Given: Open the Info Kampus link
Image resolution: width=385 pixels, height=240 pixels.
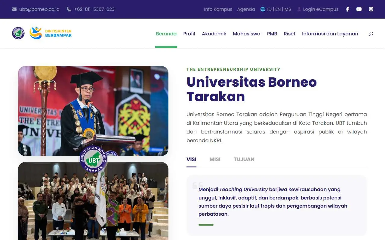Looking at the screenshot, I should pyautogui.click(x=218, y=9).
